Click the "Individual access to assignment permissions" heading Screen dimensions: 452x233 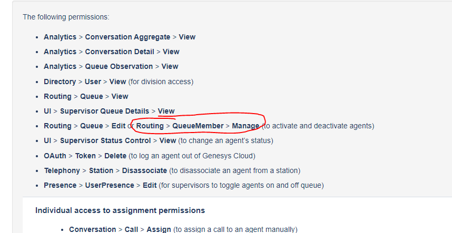pos(120,210)
